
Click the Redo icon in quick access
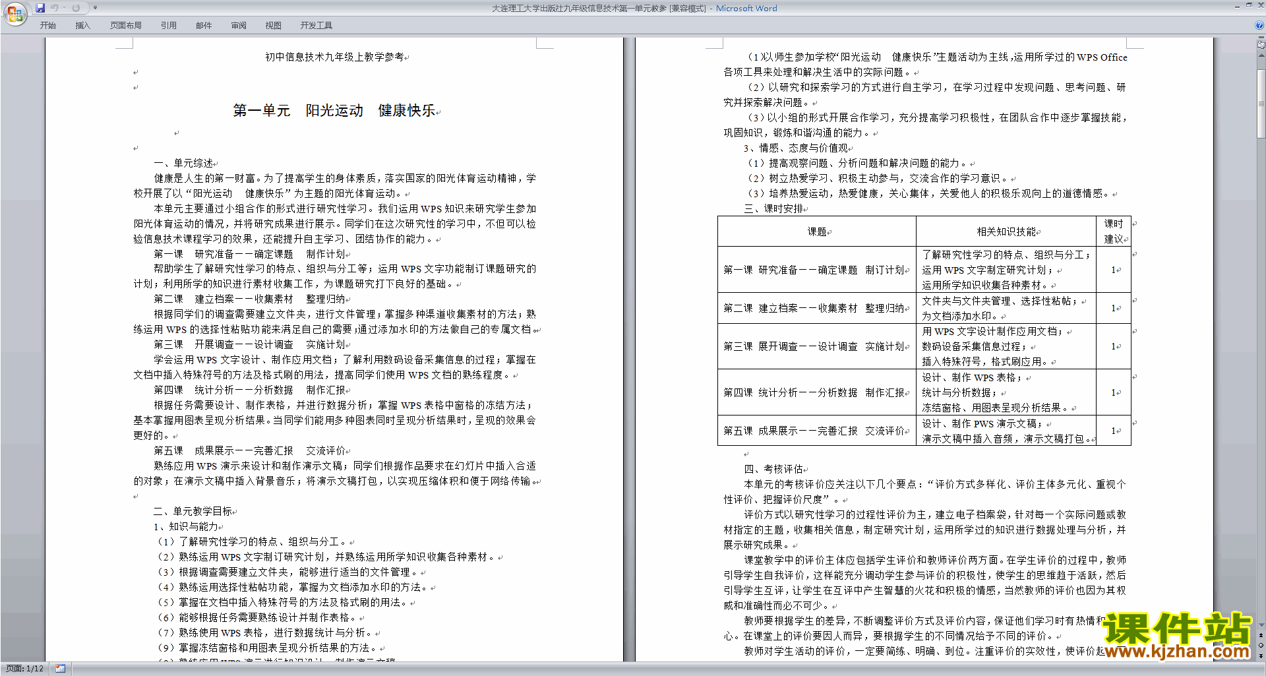pyautogui.click(x=76, y=8)
